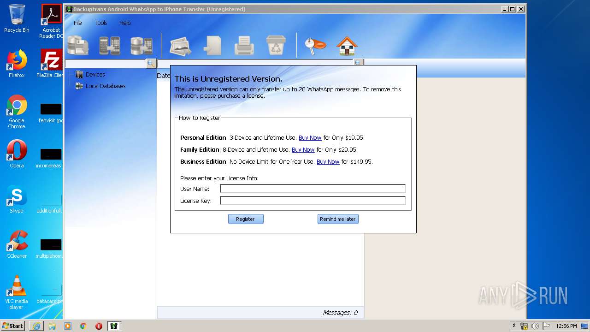
Task: Click the Action Center flag tray icon
Action: point(545,326)
